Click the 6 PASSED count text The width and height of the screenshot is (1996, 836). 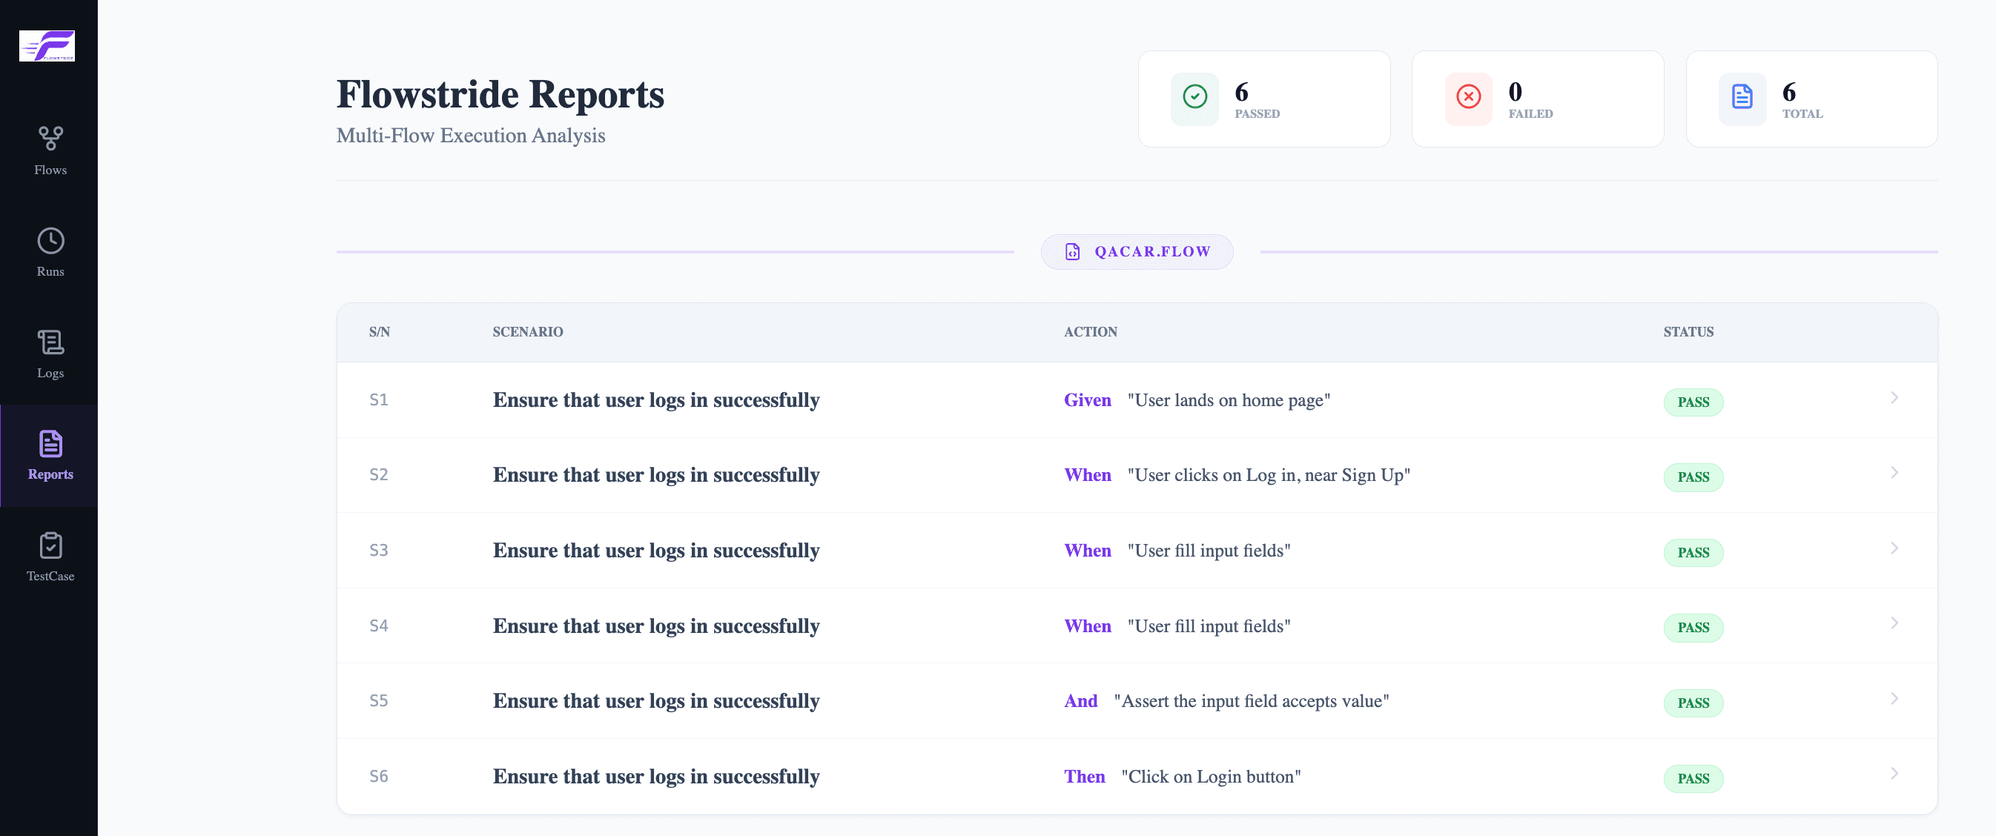1257,100
